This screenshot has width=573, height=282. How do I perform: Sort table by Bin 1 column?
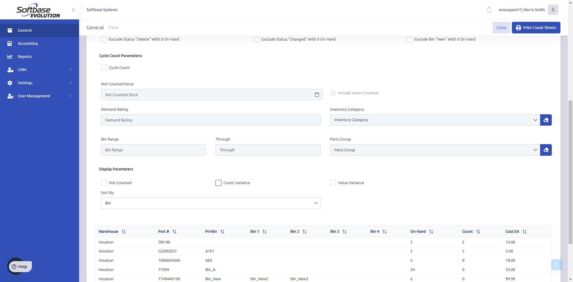pyautogui.click(x=264, y=232)
